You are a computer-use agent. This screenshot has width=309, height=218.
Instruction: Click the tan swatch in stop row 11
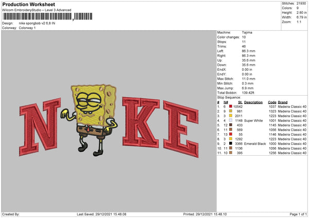pyautogui.click(x=231, y=153)
